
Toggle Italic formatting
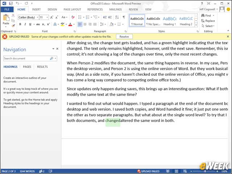(25, 24)
